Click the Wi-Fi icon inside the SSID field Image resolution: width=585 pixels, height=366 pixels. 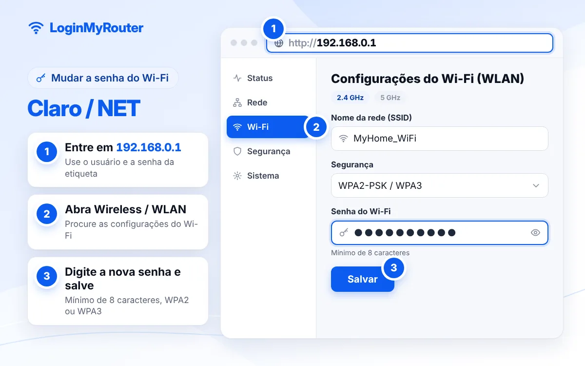(x=343, y=139)
